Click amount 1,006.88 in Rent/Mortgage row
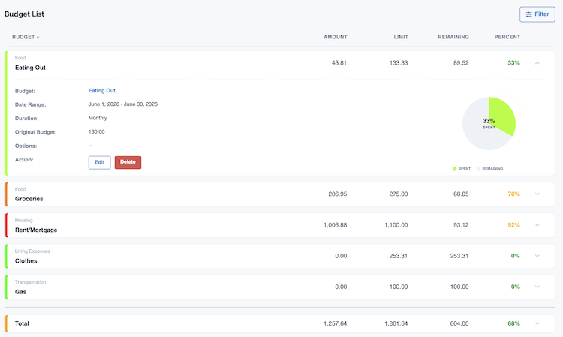563x337 pixels. coord(335,225)
